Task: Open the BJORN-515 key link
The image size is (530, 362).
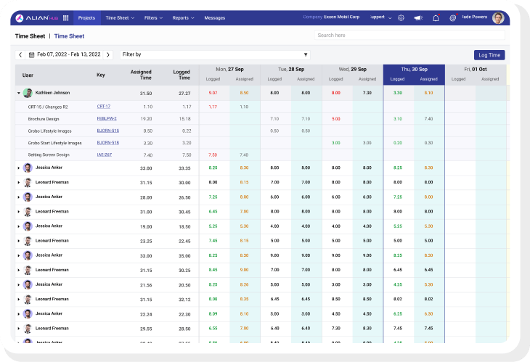Action: click(108, 131)
